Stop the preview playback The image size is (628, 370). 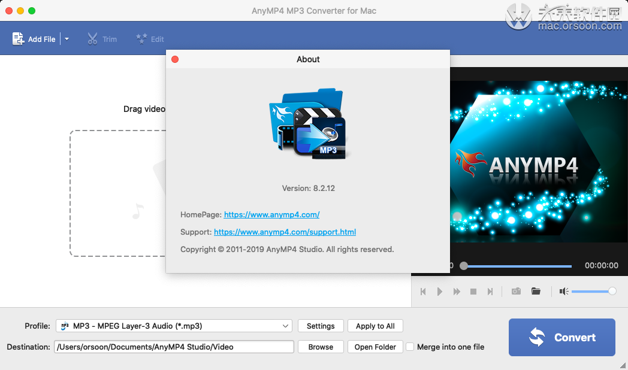[473, 292]
